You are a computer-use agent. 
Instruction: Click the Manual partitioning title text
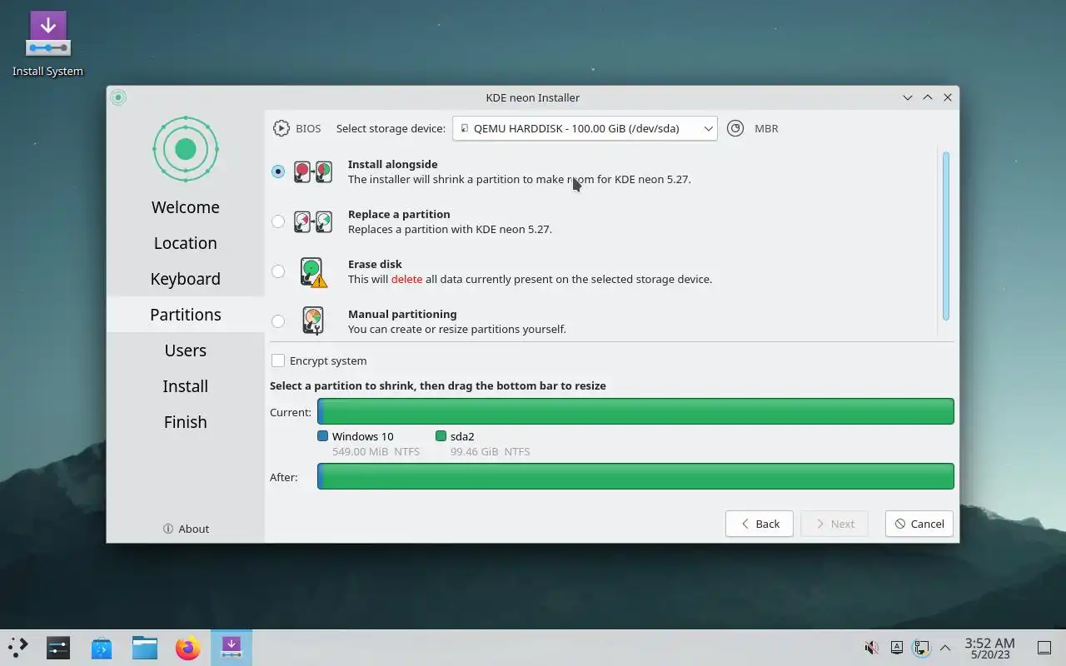402,315
